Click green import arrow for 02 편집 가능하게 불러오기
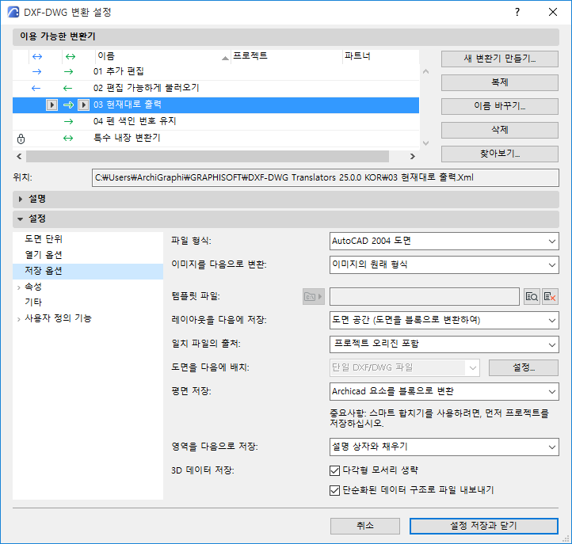Image resolution: width=572 pixels, height=544 pixels. click(67, 88)
